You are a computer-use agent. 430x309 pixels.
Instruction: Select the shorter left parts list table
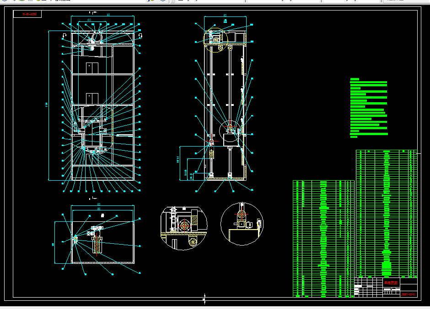tap(323, 238)
